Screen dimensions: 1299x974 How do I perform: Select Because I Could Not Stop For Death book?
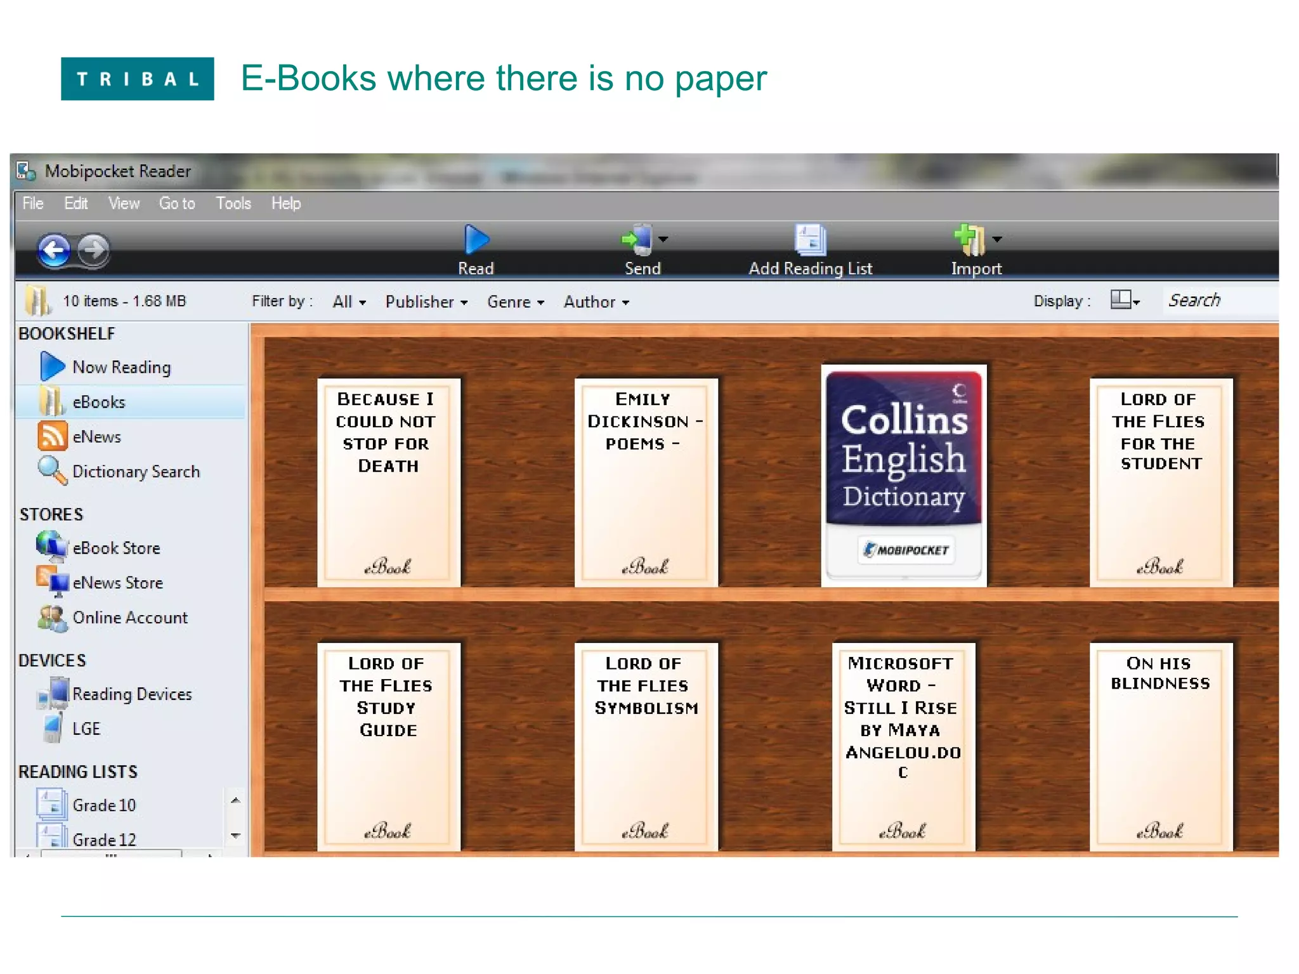[x=389, y=483]
